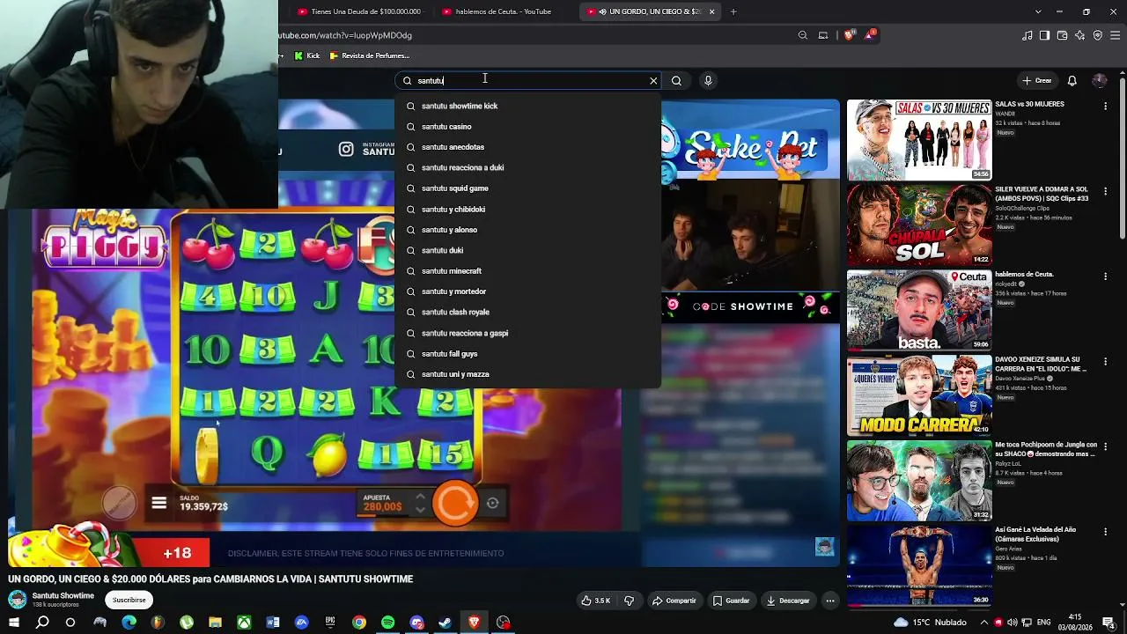Image resolution: width=1127 pixels, height=634 pixels.
Task: Open Epic Games Launcher from taskbar
Action: [x=330, y=623]
